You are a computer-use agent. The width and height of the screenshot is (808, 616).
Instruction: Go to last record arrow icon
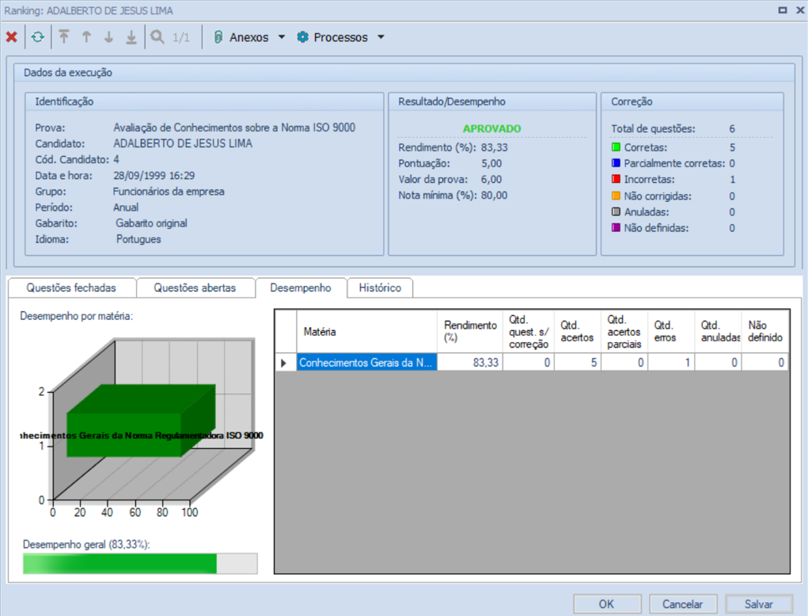[131, 37]
